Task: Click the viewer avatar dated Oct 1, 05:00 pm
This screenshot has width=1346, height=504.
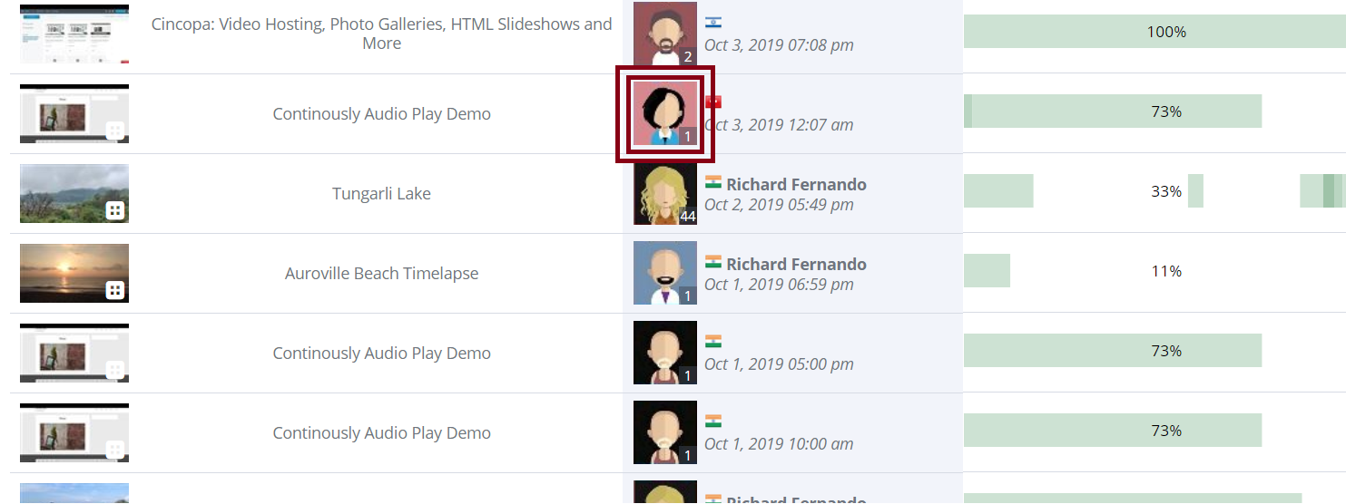Action: [664, 353]
